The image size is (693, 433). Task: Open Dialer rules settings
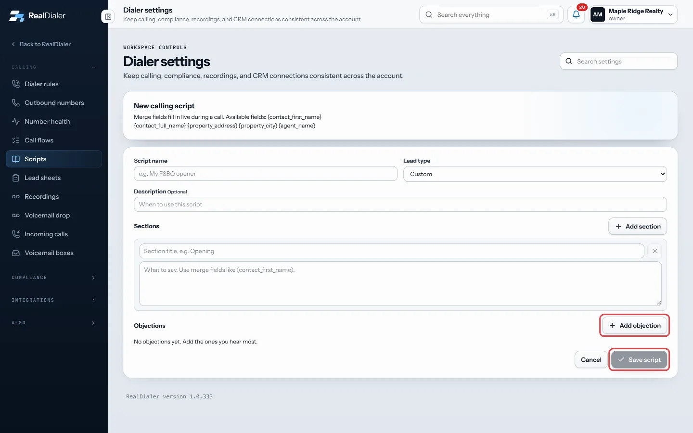tap(54, 84)
